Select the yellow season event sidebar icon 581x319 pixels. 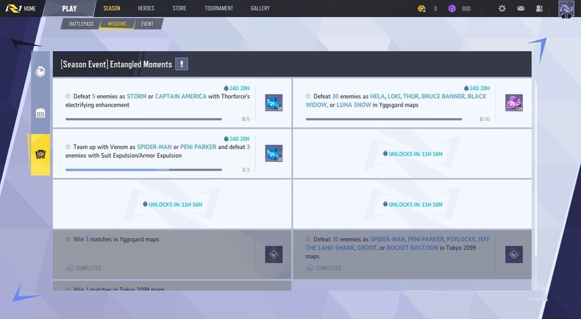pyautogui.click(x=40, y=154)
